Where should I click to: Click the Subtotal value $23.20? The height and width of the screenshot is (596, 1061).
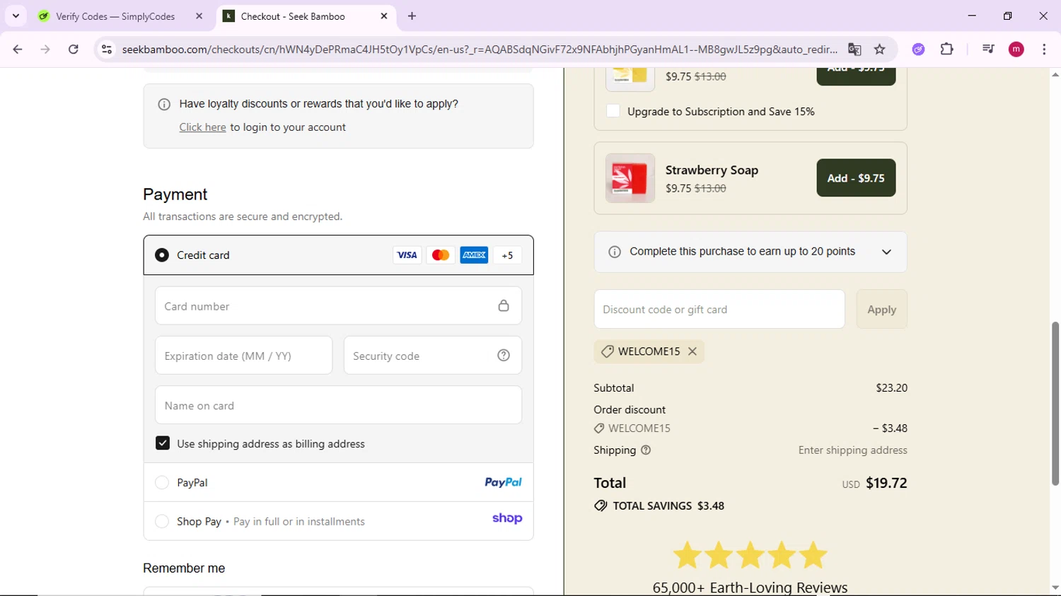891,387
